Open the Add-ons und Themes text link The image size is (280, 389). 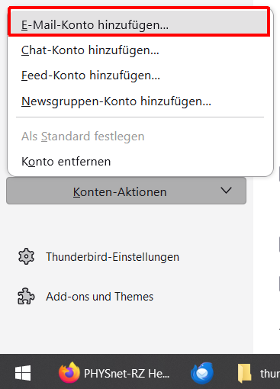pyautogui.click(x=99, y=297)
